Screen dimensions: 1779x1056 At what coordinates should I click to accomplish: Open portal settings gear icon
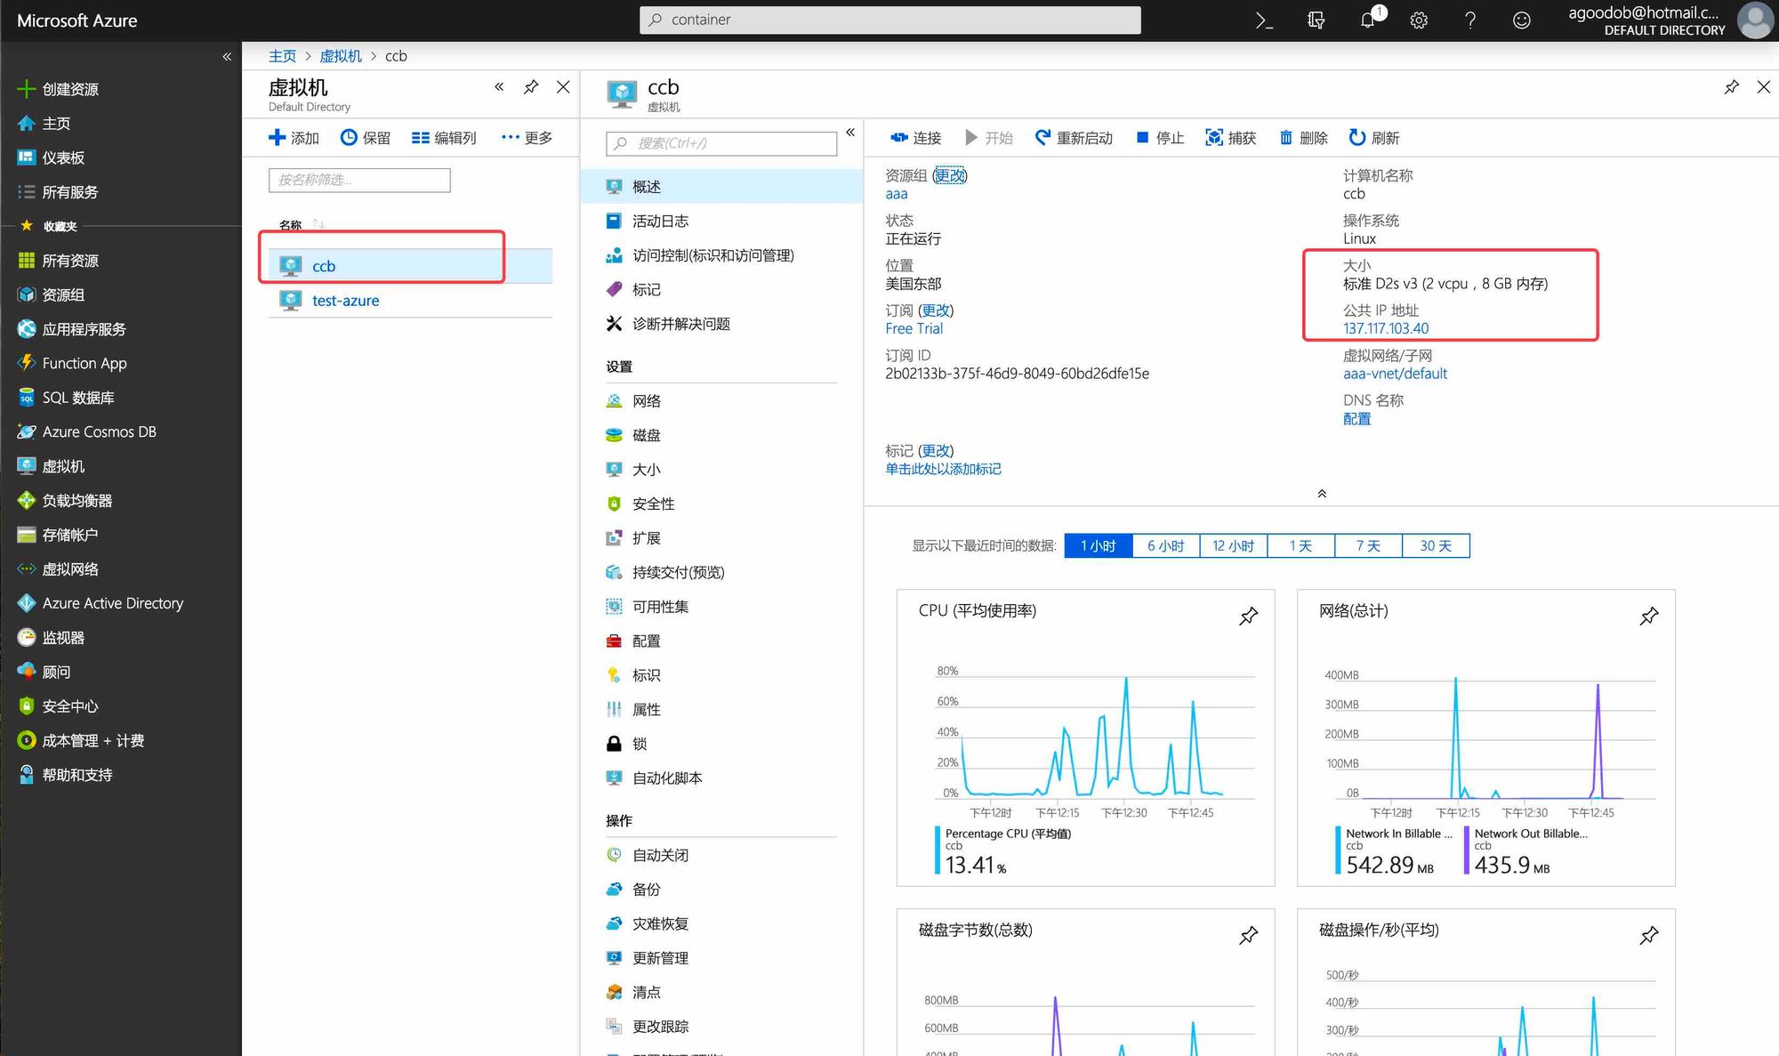click(x=1419, y=20)
